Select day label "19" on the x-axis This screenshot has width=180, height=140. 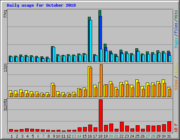click(x=105, y=136)
